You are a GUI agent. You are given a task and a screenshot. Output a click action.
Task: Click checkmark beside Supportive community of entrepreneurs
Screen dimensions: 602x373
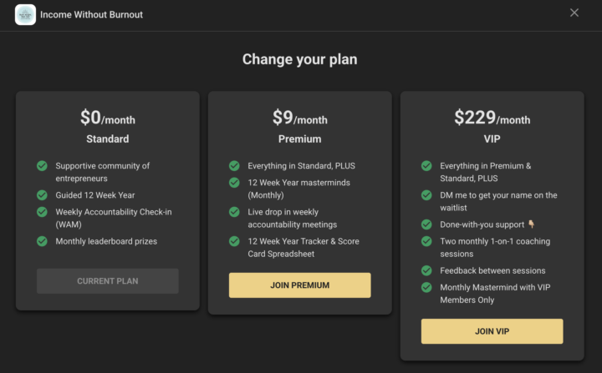click(42, 166)
